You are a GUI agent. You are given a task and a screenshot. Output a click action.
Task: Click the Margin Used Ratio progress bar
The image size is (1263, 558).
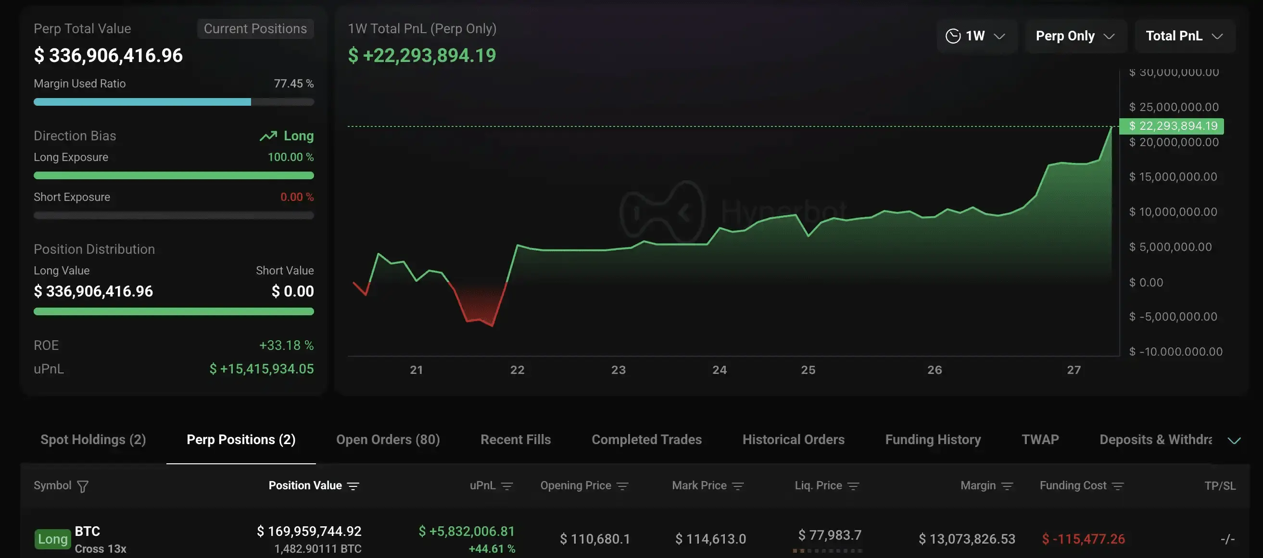(x=174, y=102)
